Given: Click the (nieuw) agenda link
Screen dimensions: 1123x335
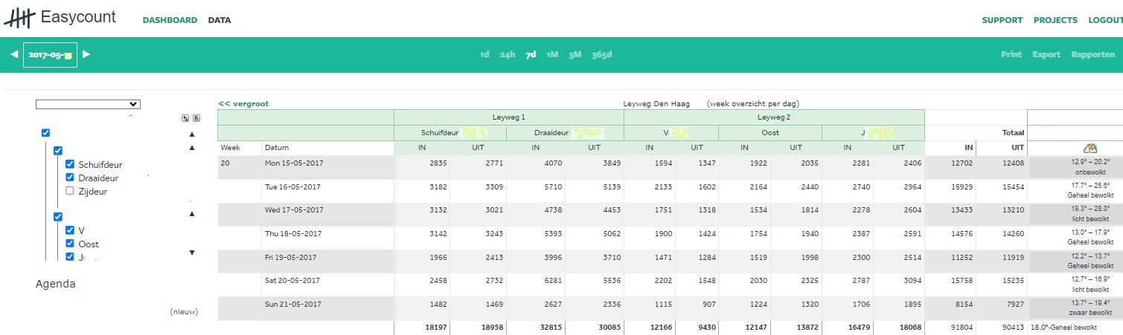Looking at the screenshot, I should [x=184, y=312].
